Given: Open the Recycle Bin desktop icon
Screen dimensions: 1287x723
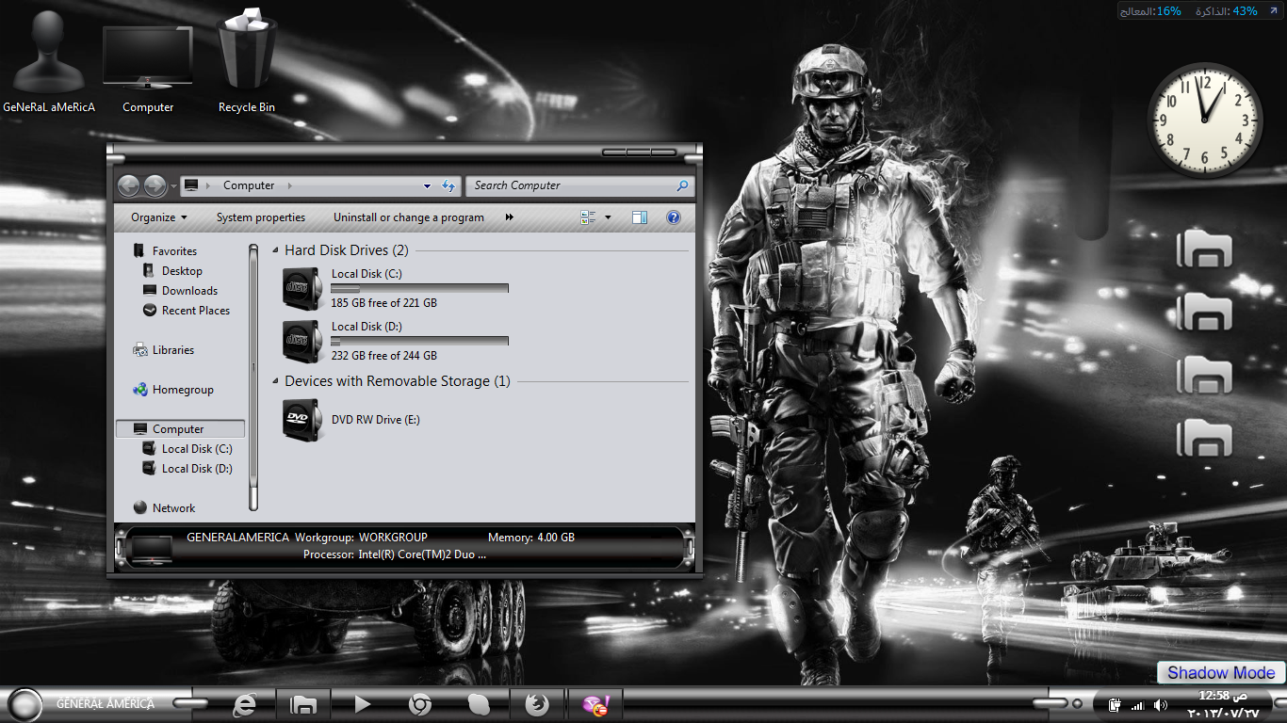Looking at the screenshot, I should coord(247,58).
